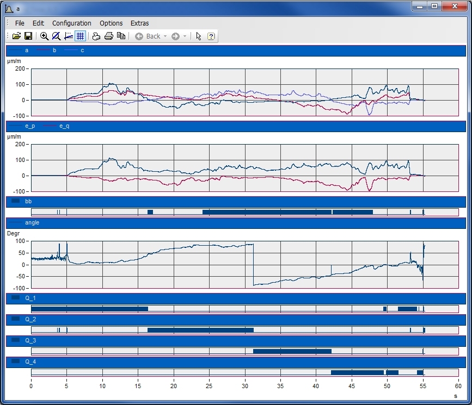
Task: Click the long Q_1 bar at the start
Action: pyautogui.click(x=90, y=309)
